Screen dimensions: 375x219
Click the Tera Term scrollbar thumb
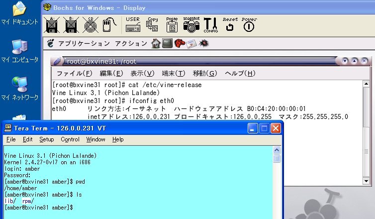point(277,158)
